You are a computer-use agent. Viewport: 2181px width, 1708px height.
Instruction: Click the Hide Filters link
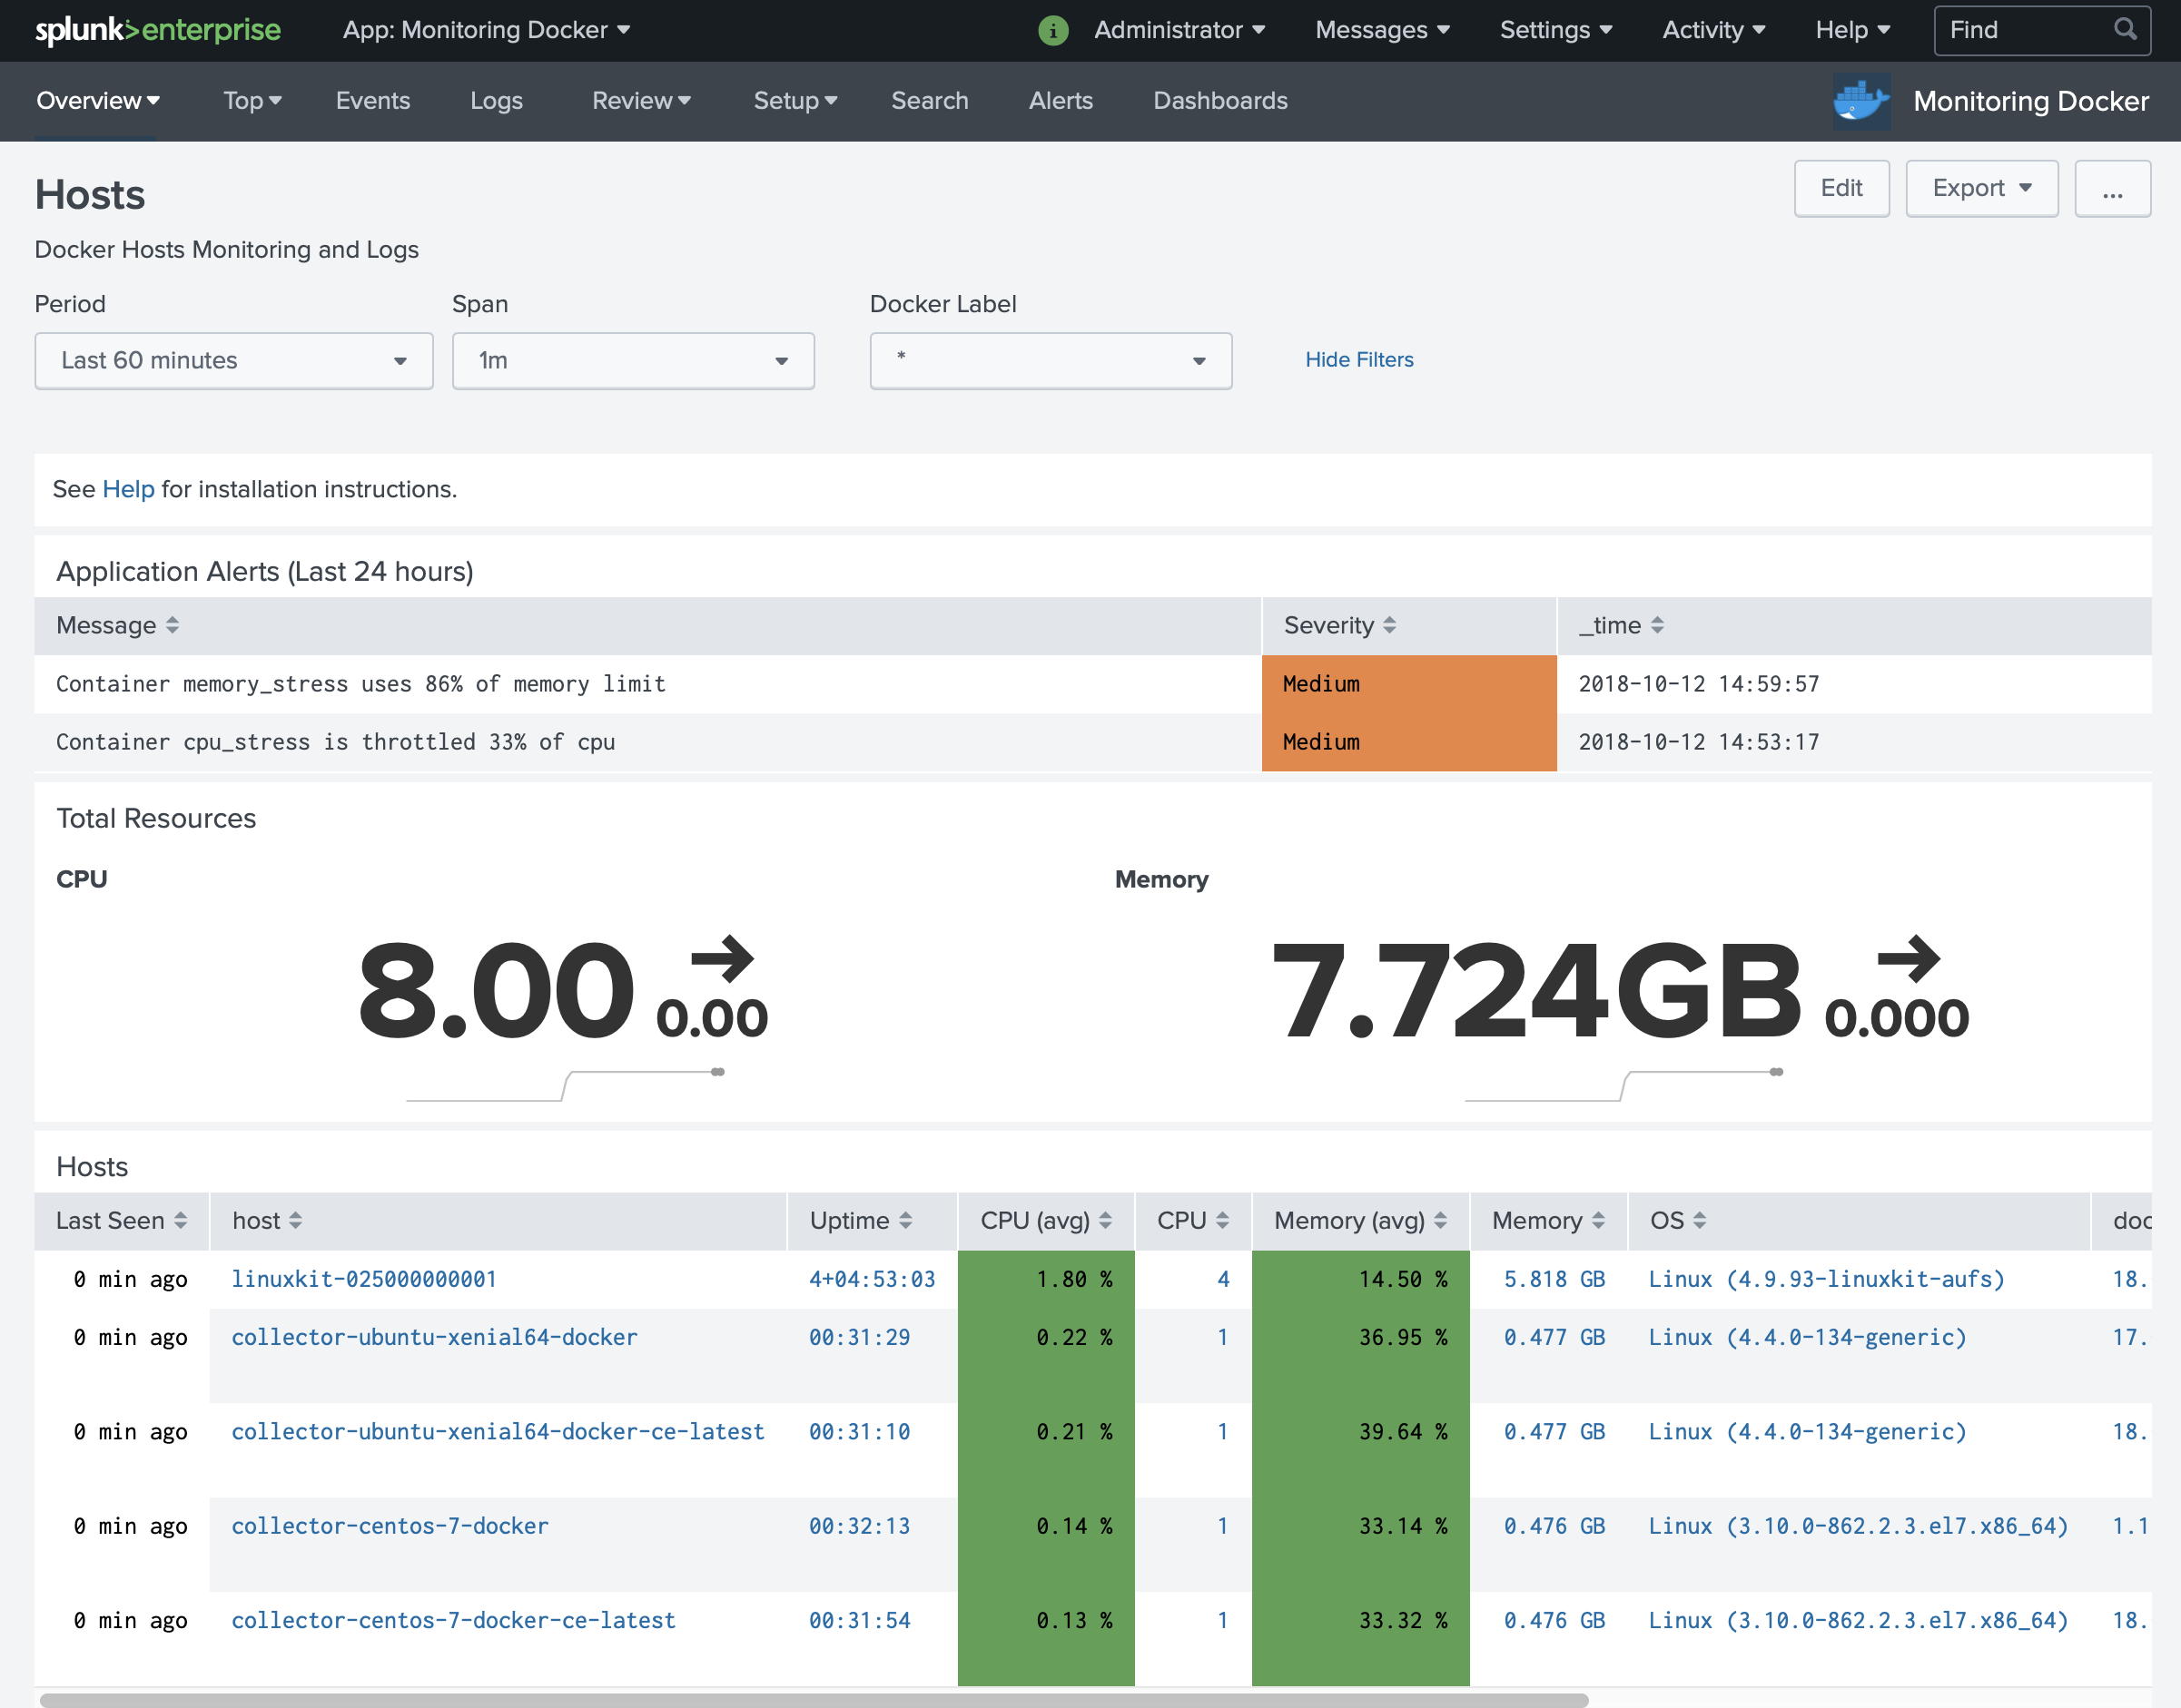[1358, 360]
